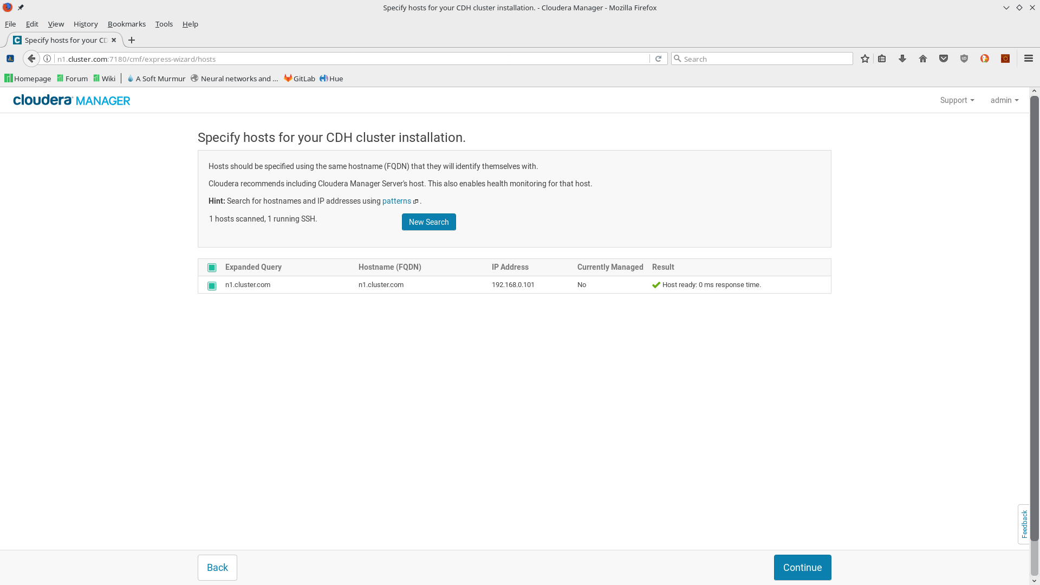The width and height of the screenshot is (1040, 585).
Task: Click 'Host ready: 0 ms response time.' text
Action: 712,285
